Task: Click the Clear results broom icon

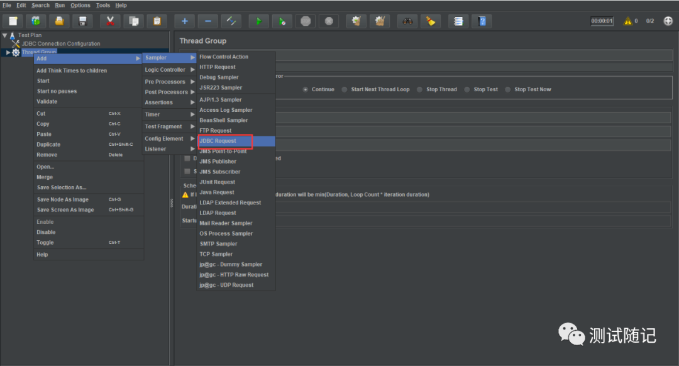Action: [x=356, y=21]
